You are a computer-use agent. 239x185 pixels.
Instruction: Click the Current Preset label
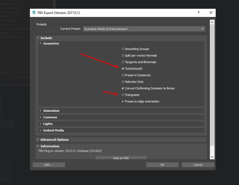71,29
